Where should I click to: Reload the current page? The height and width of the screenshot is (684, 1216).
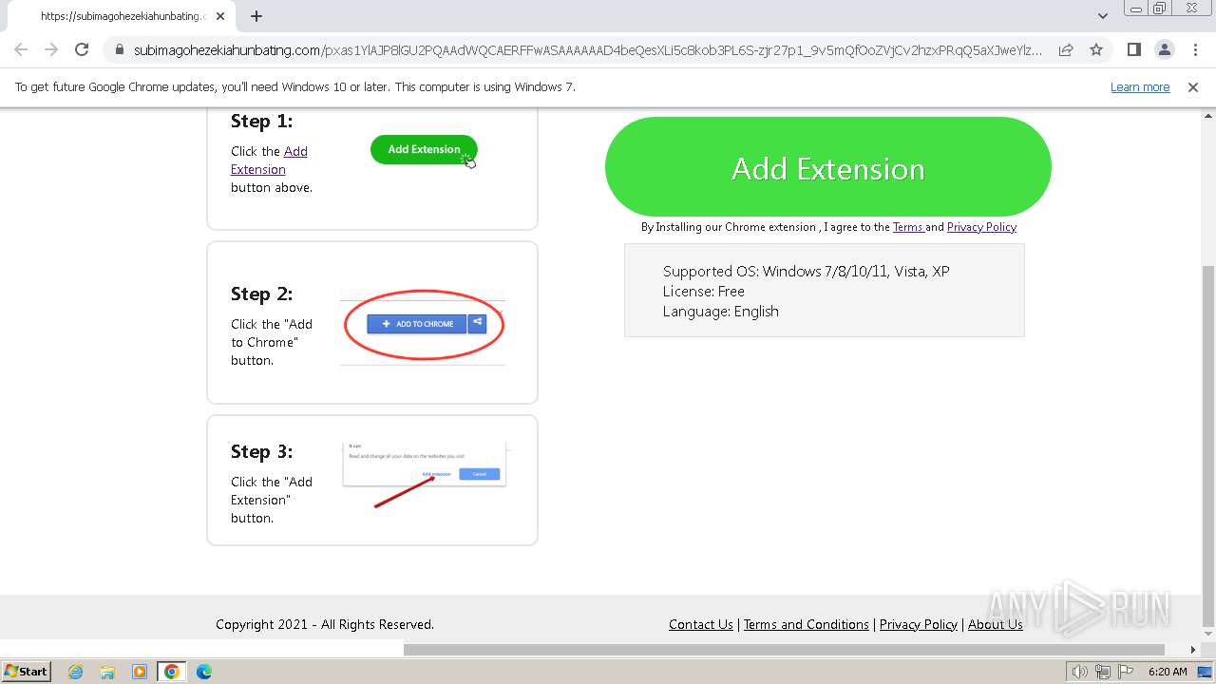[82, 49]
